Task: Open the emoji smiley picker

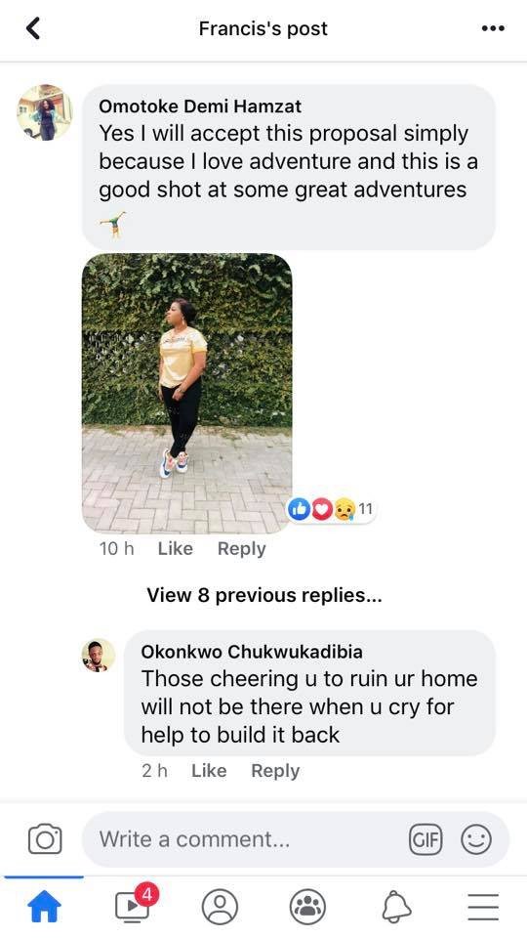Action: click(x=476, y=839)
